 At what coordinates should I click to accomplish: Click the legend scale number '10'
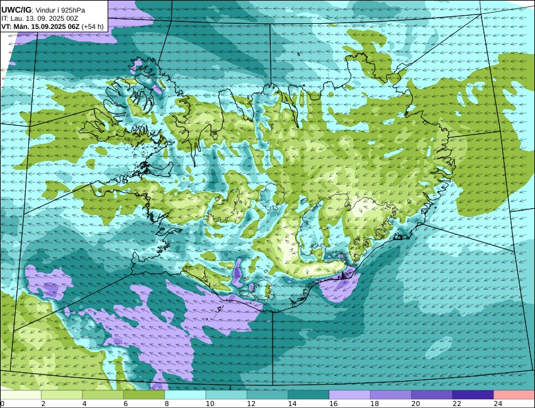(x=210, y=404)
